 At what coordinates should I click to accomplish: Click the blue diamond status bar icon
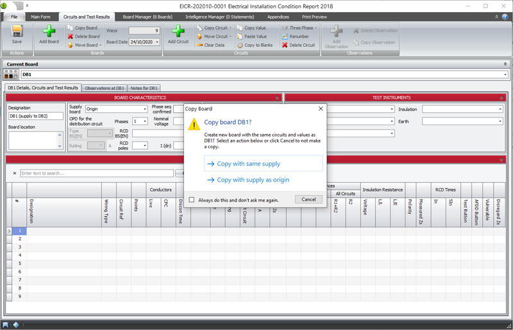coord(15,325)
